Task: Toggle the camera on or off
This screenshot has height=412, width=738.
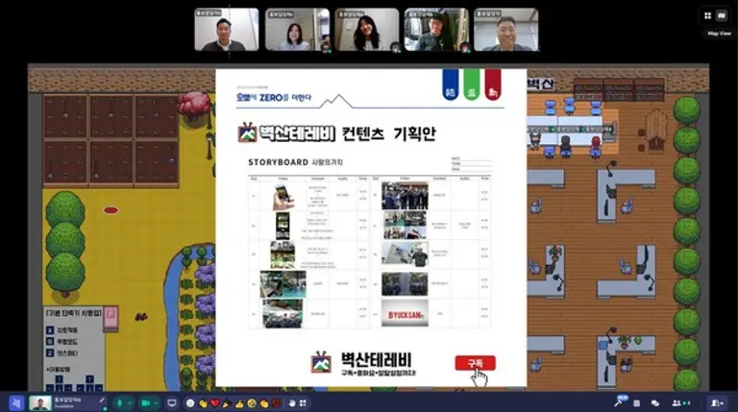Action: tap(146, 403)
